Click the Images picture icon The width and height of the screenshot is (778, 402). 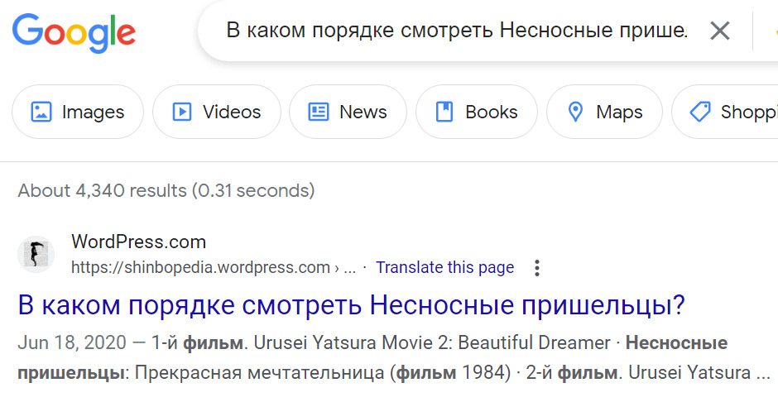pos(41,112)
